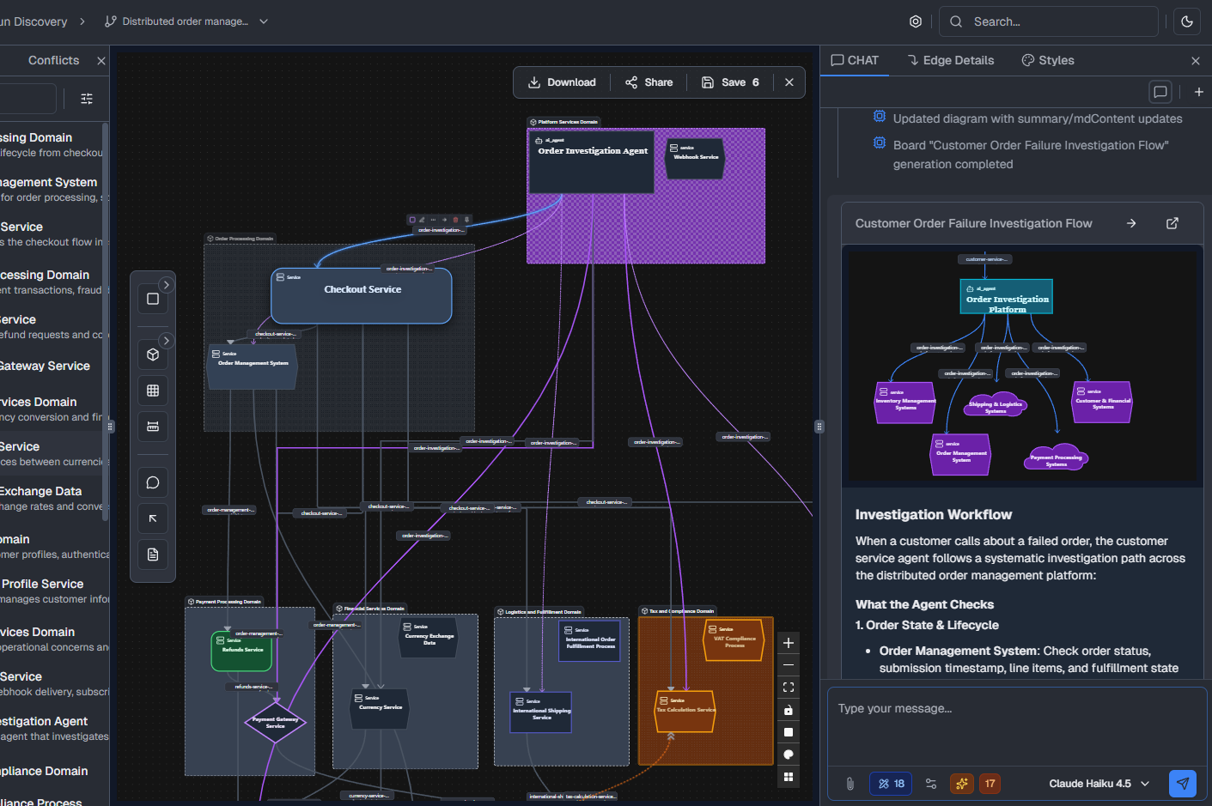Click the grid layout tool icon
The height and width of the screenshot is (806, 1212).
click(153, 391)
